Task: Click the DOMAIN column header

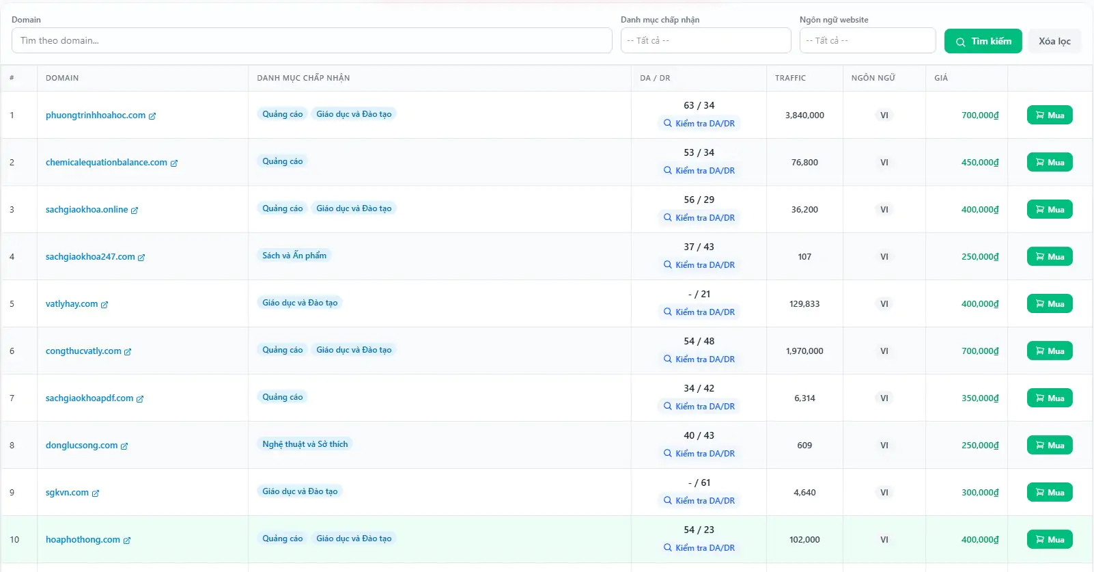Action: click(62, 78)
